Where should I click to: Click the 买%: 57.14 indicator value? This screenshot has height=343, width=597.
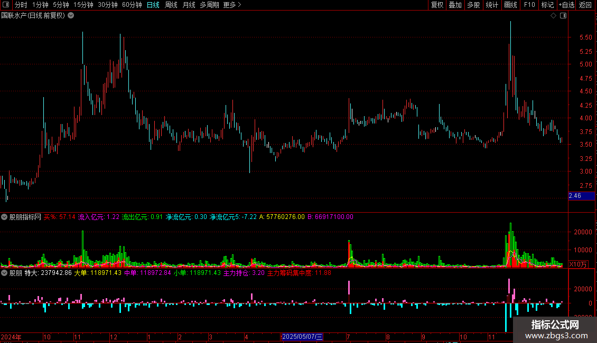[59, 217]
